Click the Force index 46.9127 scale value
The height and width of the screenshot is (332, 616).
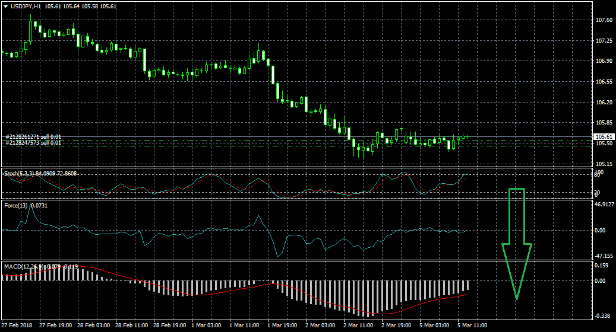[x=604, y=205]
